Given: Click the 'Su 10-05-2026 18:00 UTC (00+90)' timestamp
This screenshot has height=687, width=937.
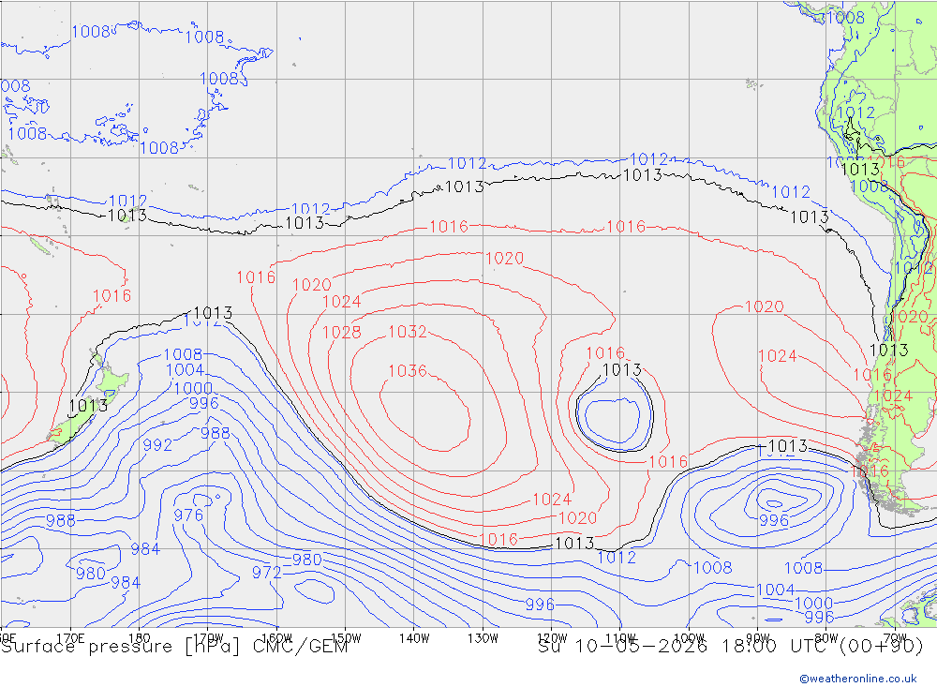Looking at the screenshot, I should click(x=730, y=647).
